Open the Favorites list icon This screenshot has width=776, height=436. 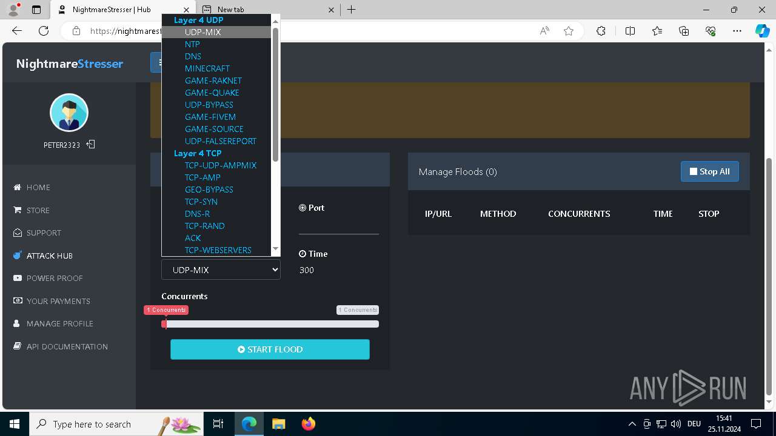tap(657, 31)
